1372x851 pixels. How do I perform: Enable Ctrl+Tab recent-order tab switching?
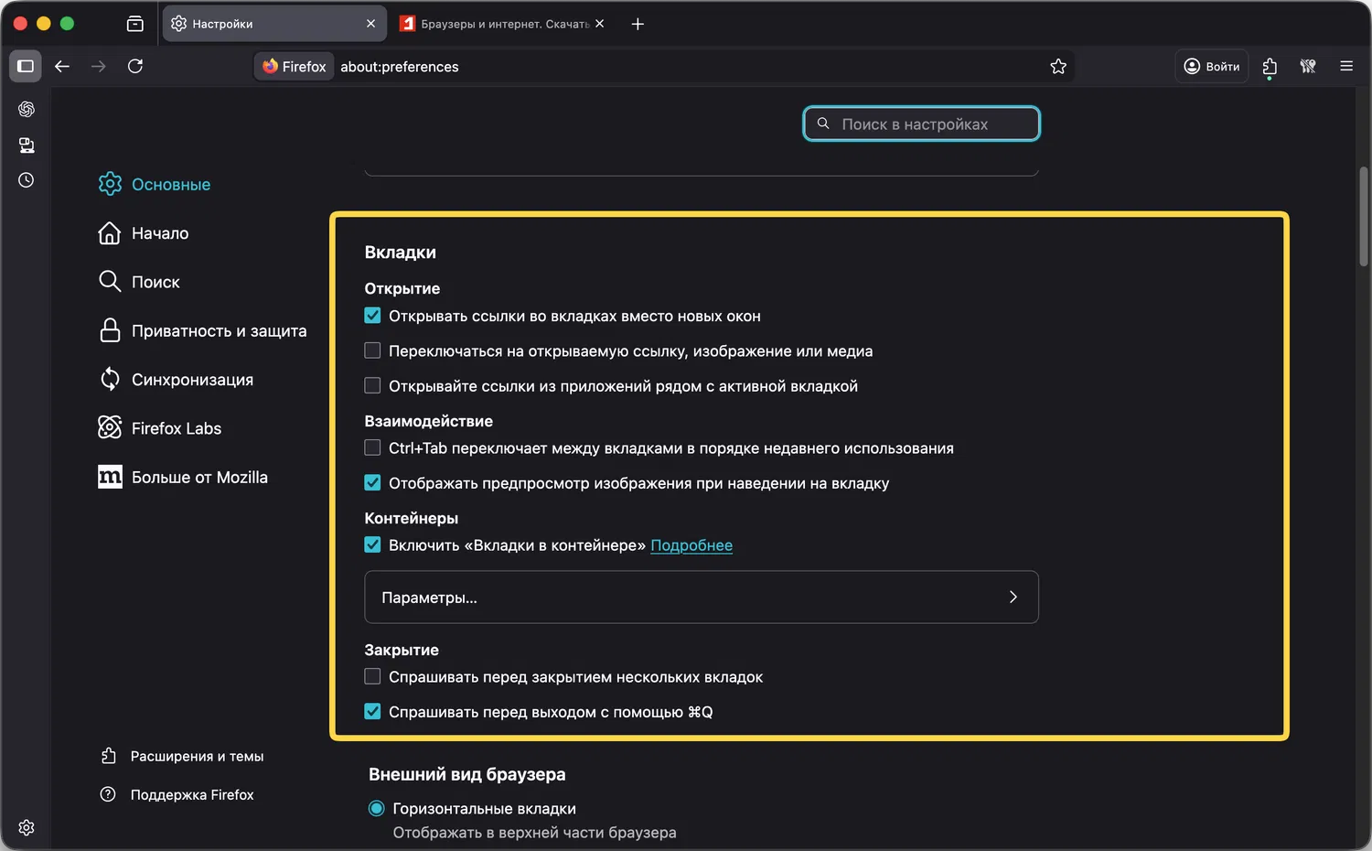(372, 447)
